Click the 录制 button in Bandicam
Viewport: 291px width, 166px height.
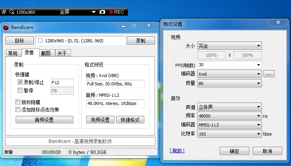pos(141,41)
